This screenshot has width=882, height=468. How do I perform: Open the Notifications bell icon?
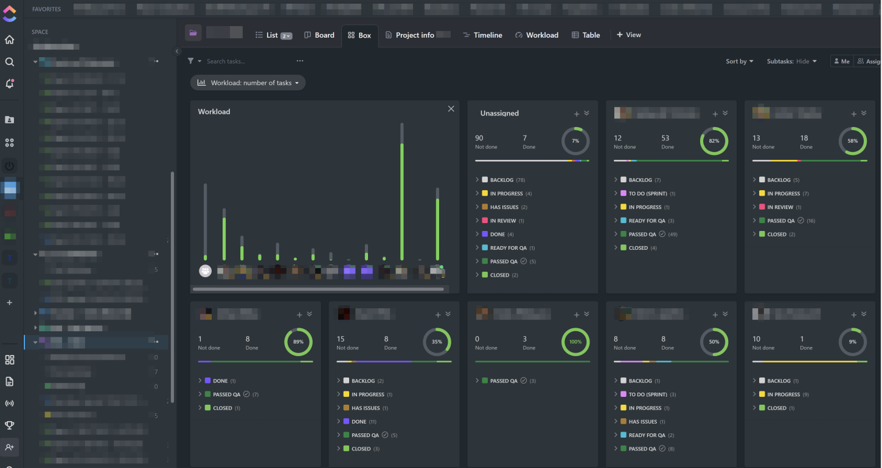point(9,84)
